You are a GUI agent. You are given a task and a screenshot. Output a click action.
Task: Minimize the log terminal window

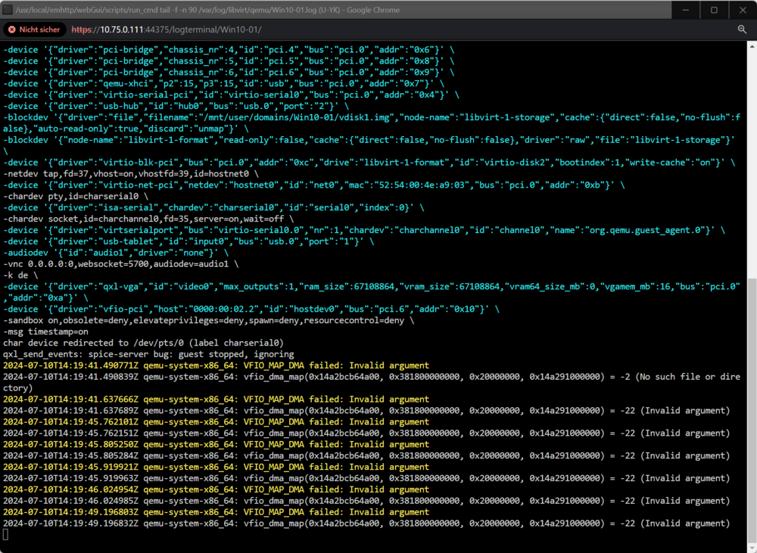pos(686,10)
